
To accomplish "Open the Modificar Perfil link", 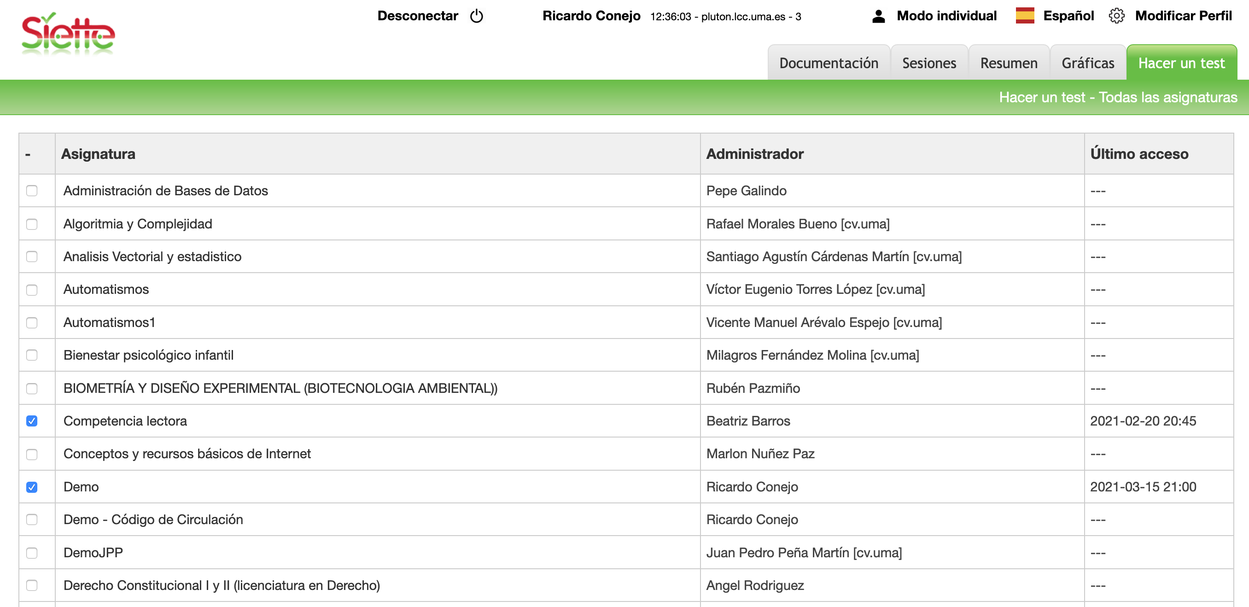I will pos(1183,16).
